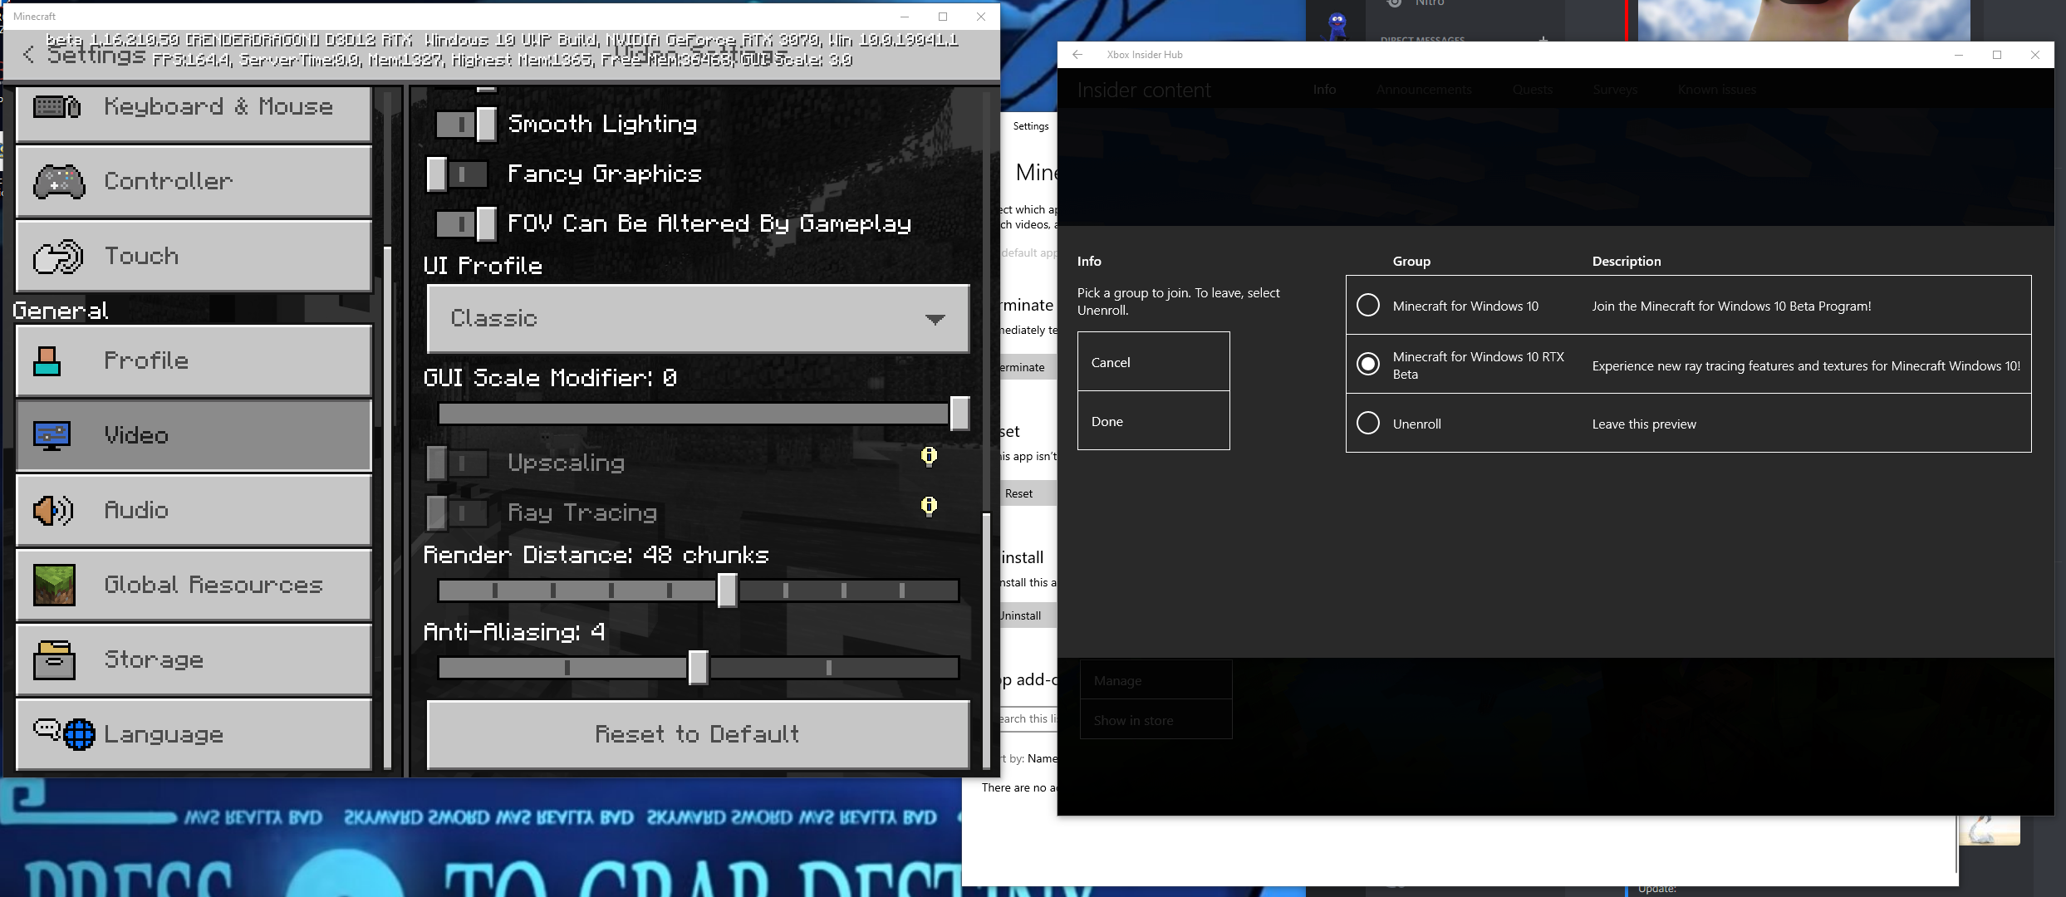Toggle Fancy Graphics switch
This screenshot has height=897, width=2066.
click(x=457, y=174)
